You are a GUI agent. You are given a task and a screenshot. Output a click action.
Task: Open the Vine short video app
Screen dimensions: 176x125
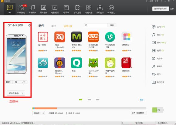(x=110, y=37)
